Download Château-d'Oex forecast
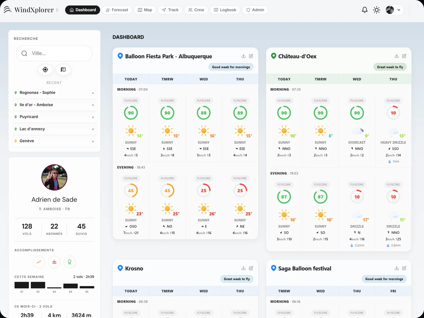Image resolution: width=424 pixels, height=318 pixels. (x=397, y=56)
